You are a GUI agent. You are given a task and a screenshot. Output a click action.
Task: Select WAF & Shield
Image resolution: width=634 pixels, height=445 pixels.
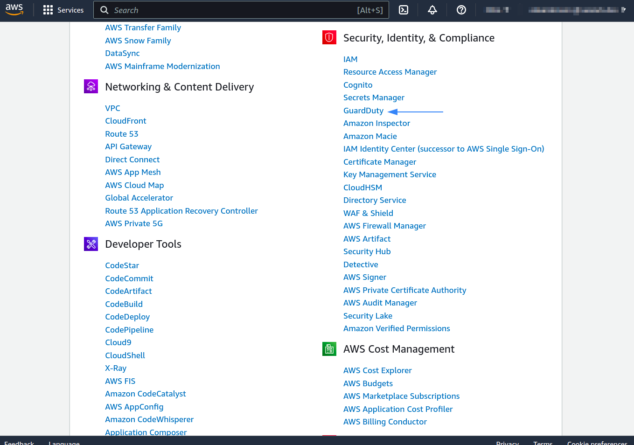(x=368, y=213)
